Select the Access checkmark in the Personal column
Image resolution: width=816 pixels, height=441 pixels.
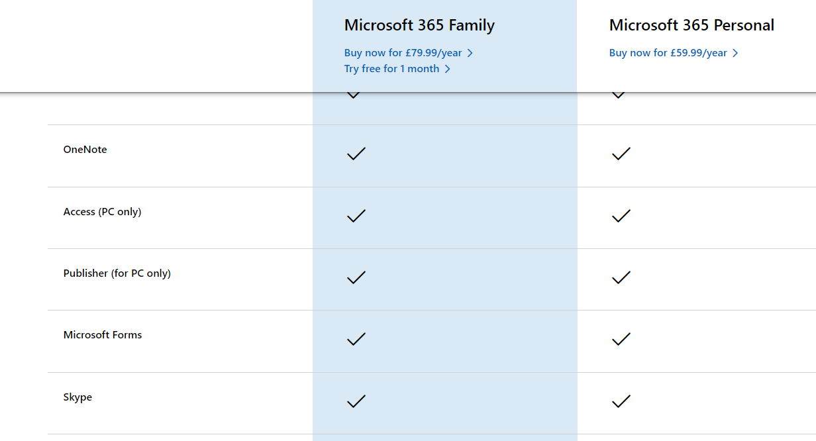[x=621, y=216]
